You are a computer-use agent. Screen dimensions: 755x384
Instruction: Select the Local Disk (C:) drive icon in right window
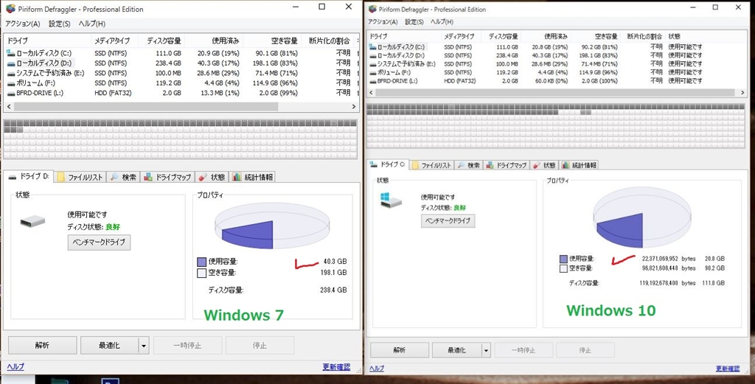(372, 47)
